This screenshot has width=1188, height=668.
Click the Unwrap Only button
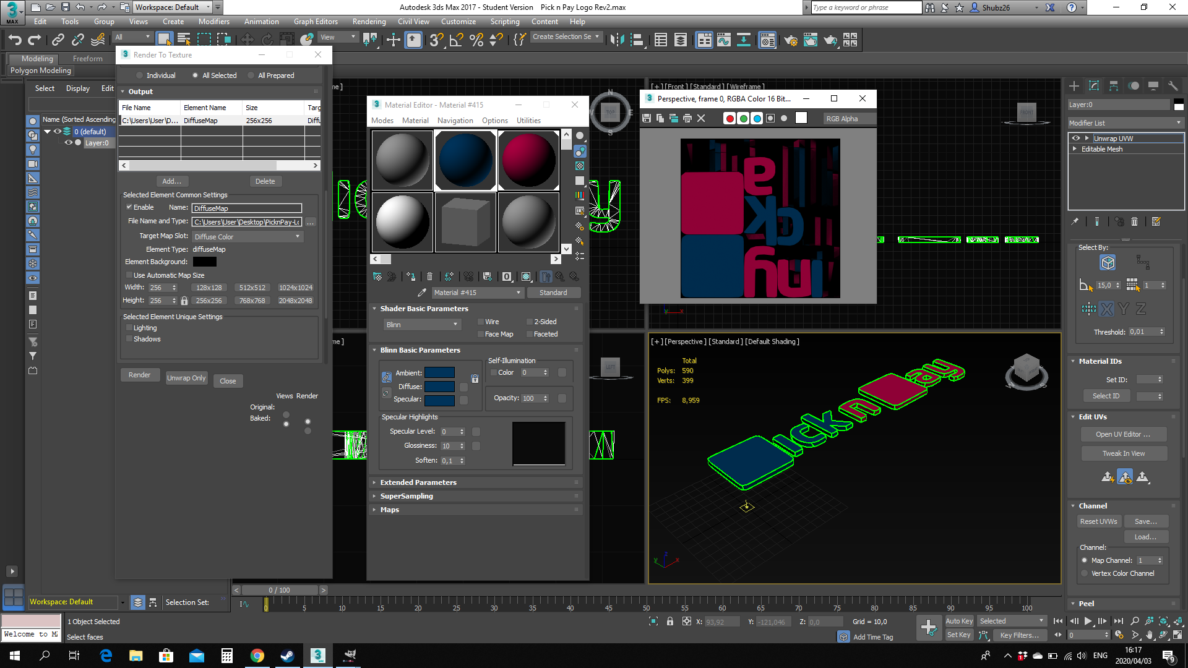(186, 378)
